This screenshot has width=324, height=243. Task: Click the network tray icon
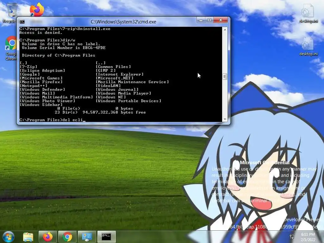292,237
